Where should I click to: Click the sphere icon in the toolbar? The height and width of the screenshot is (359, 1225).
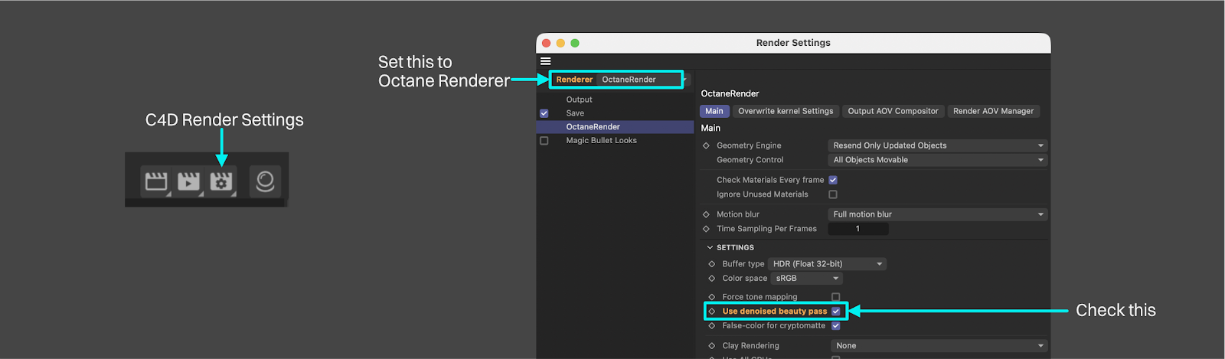(265, 181)
